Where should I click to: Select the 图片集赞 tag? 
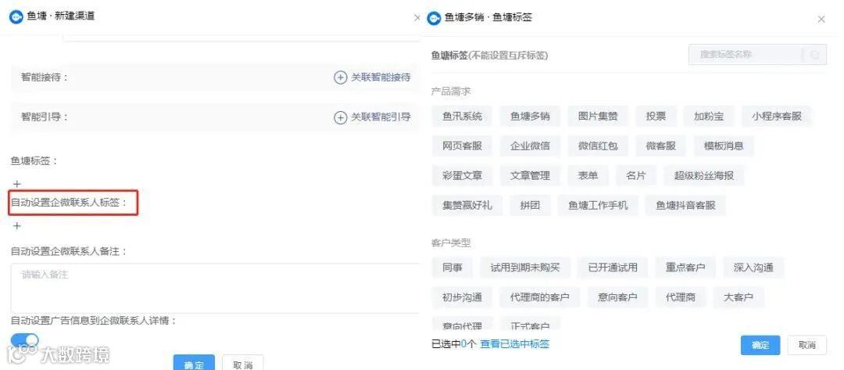pyautogui.click(x=598, y=117)
